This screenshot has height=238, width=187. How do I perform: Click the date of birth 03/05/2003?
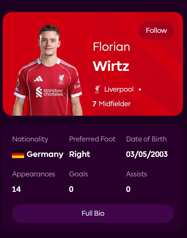tap(147, 154)
